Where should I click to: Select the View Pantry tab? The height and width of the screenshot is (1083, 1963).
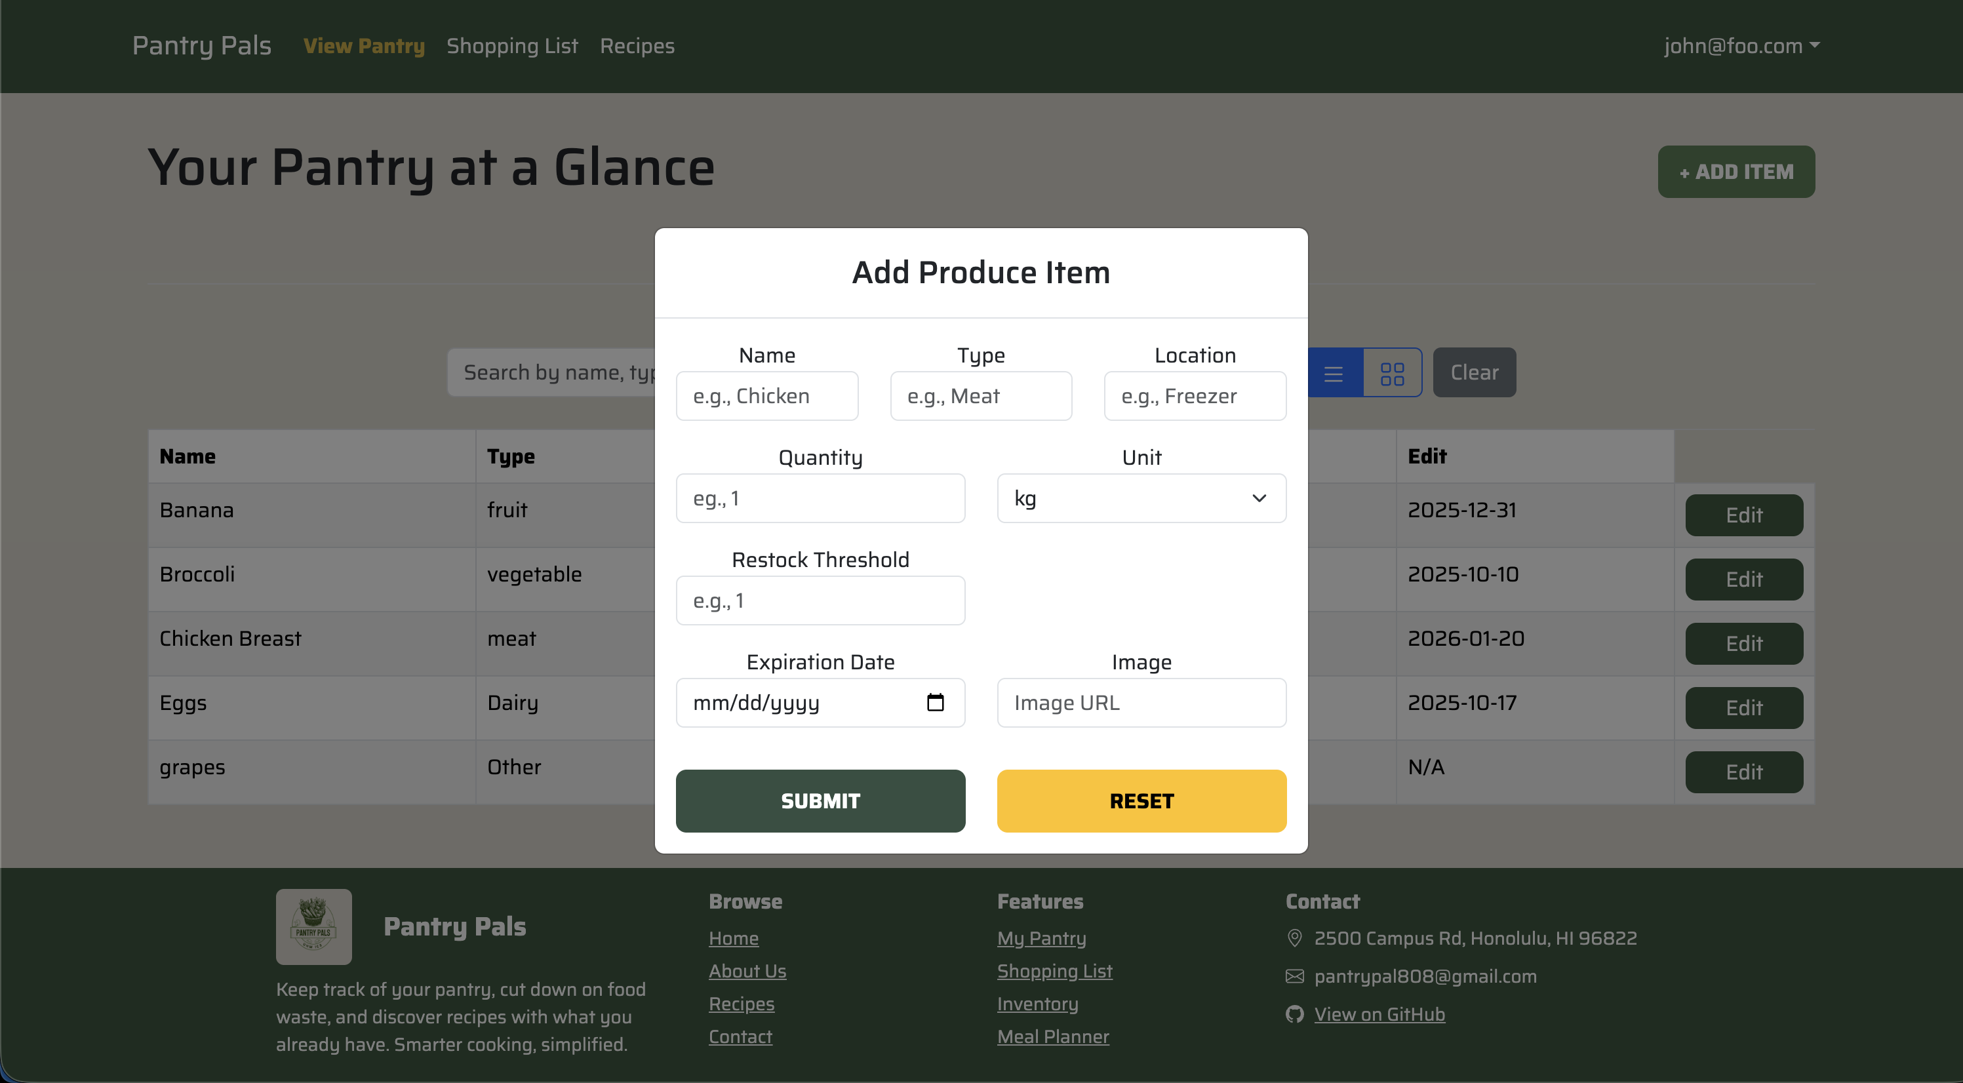(x=363, y=46)
